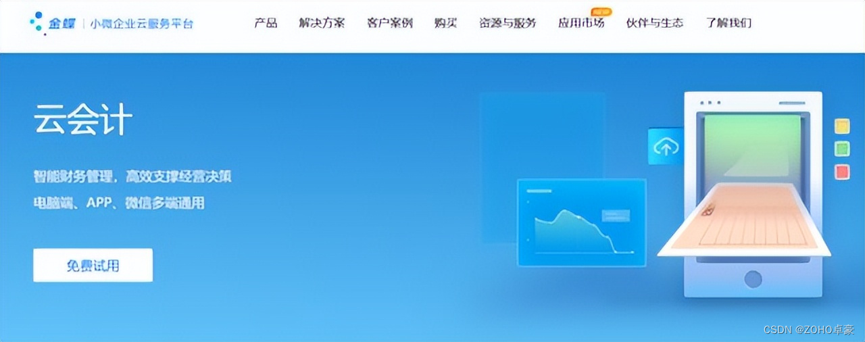Click the tablet home button circle
The height and width of the screenshot is (342, 865).
(753, 278)
